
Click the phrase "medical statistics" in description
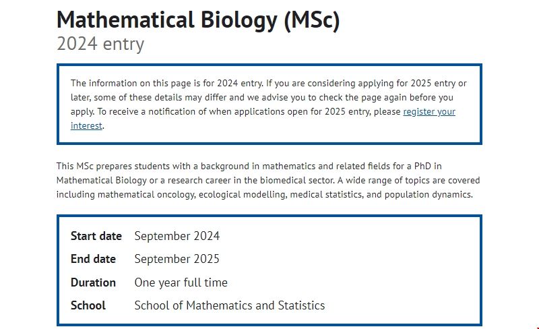[x=324, y=195]
